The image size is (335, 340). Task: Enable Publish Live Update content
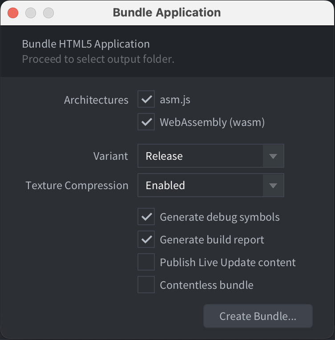(x=146, y=263)
